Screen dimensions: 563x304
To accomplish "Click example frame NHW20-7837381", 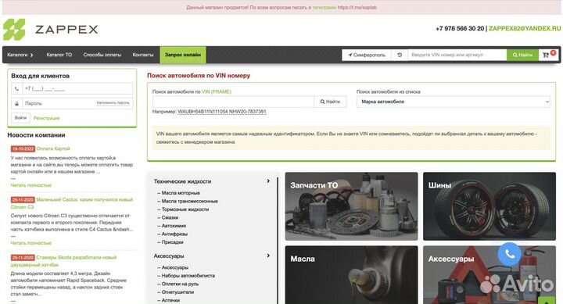I will pyautogui.click(x=248, y=112).
